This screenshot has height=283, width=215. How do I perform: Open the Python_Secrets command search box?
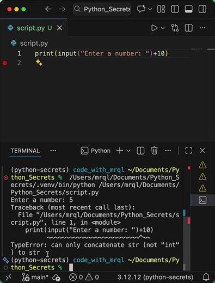pyautogui.click(x=102, y=9)
